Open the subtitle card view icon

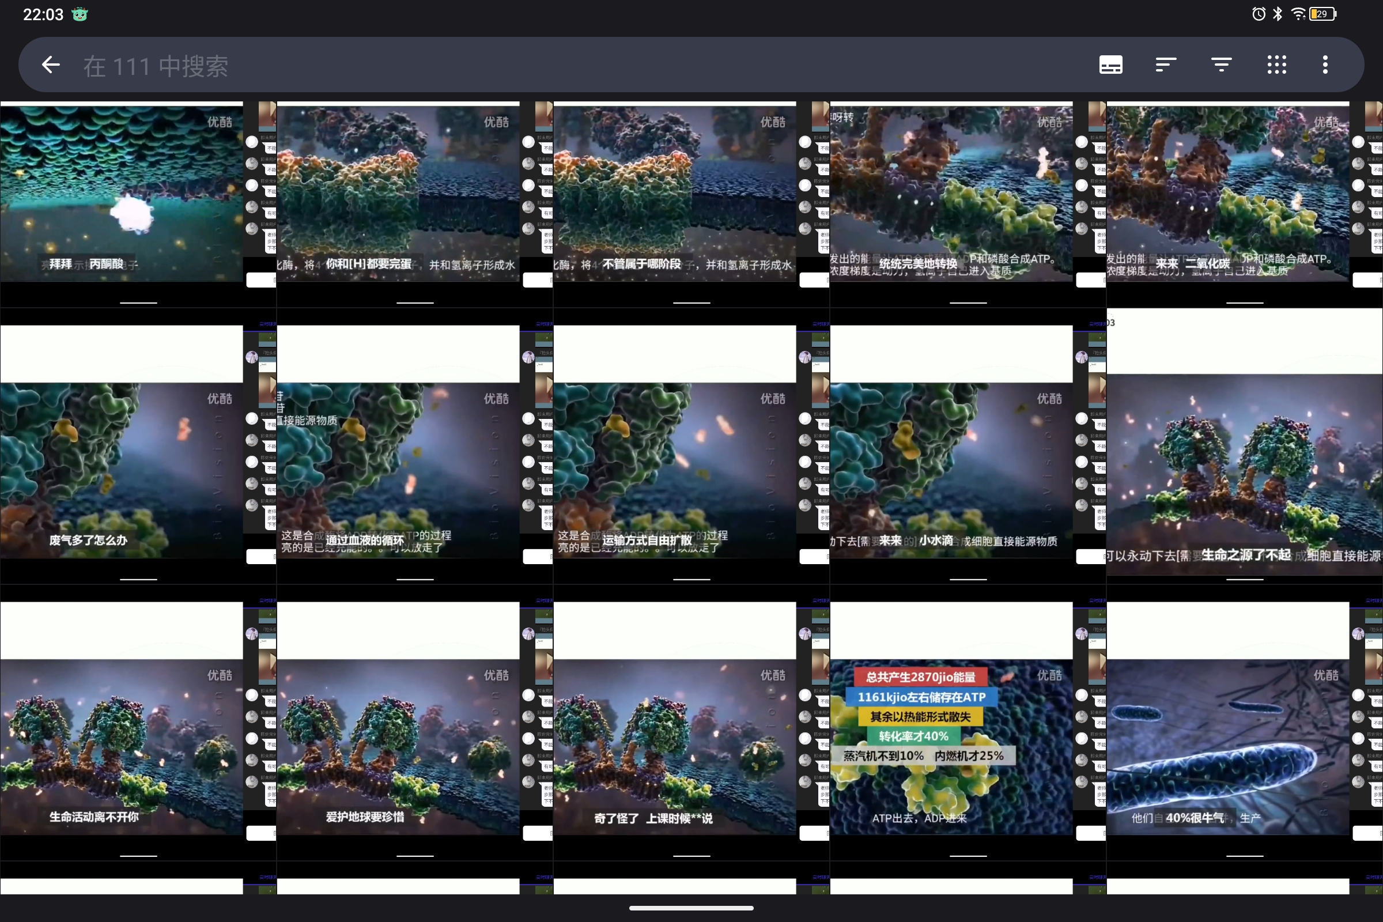click(1110, 65)
